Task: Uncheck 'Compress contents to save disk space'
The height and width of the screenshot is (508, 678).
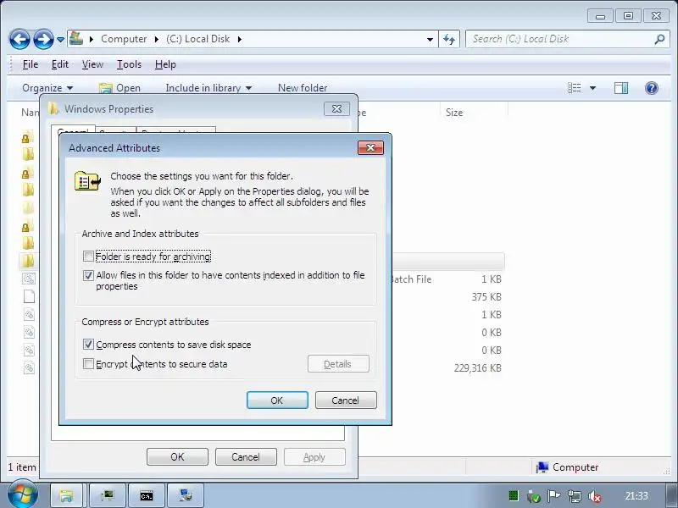Action: coord(88,345)
